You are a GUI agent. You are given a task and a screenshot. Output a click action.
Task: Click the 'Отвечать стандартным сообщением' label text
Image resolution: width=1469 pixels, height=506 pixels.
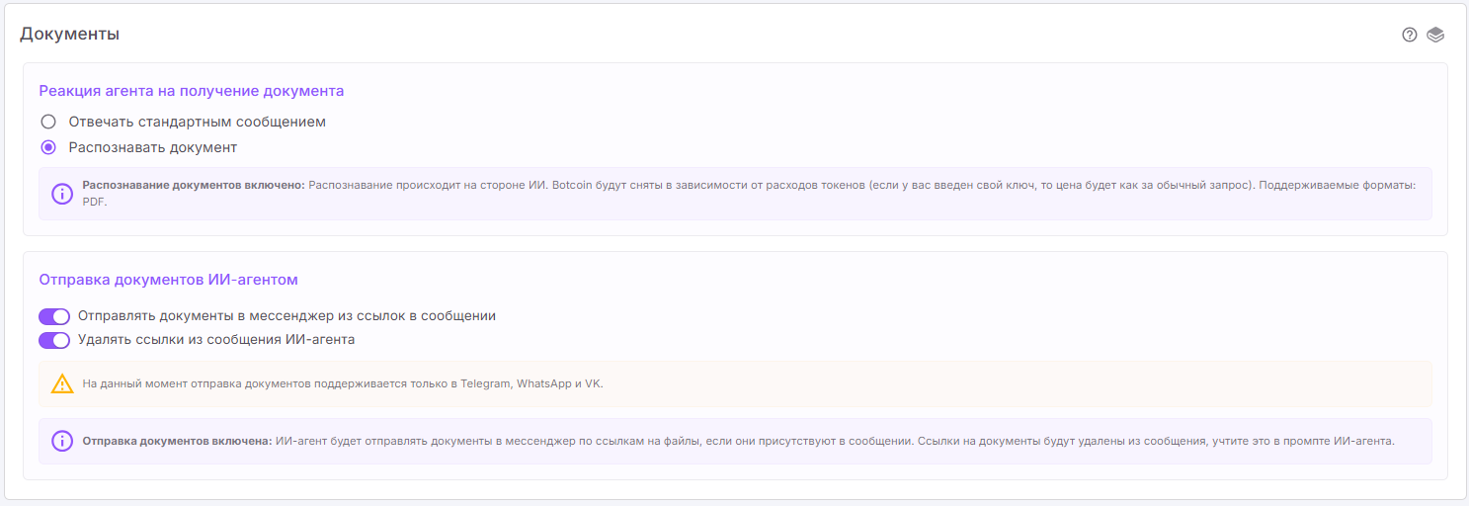click(197, 122)
